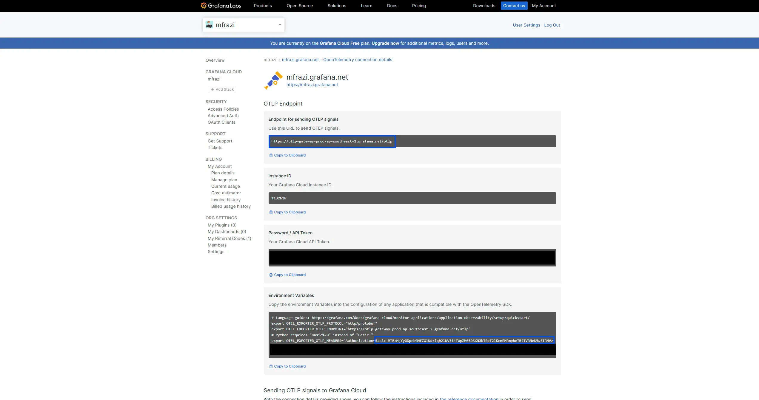The height and width of the screenshot is (400, 759).
Task: Open Cost estimator
Action: (x=226, y=193)
